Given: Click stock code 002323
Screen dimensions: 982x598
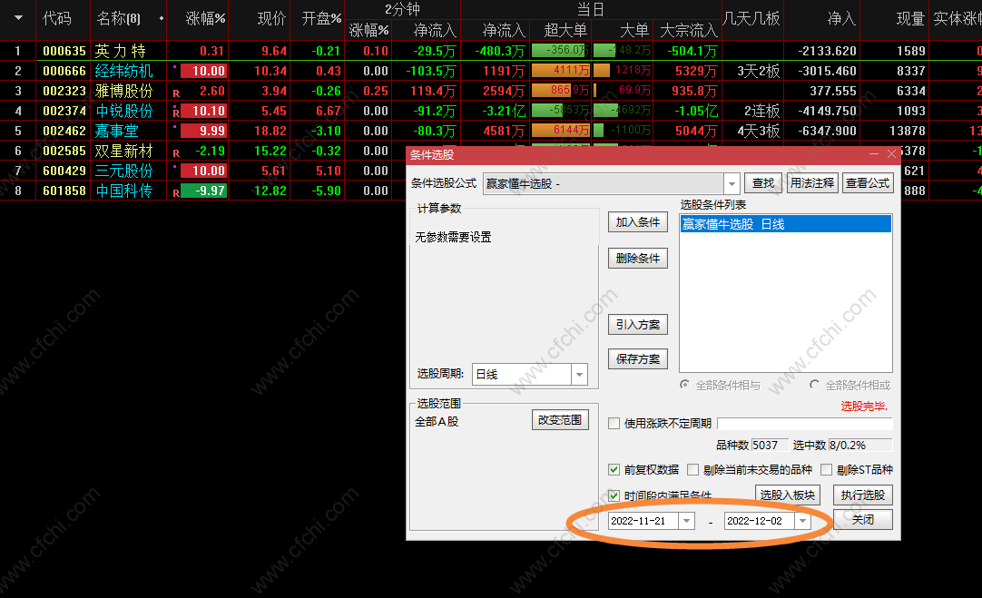Looking at the screenshot, I should tap(64, 91).
